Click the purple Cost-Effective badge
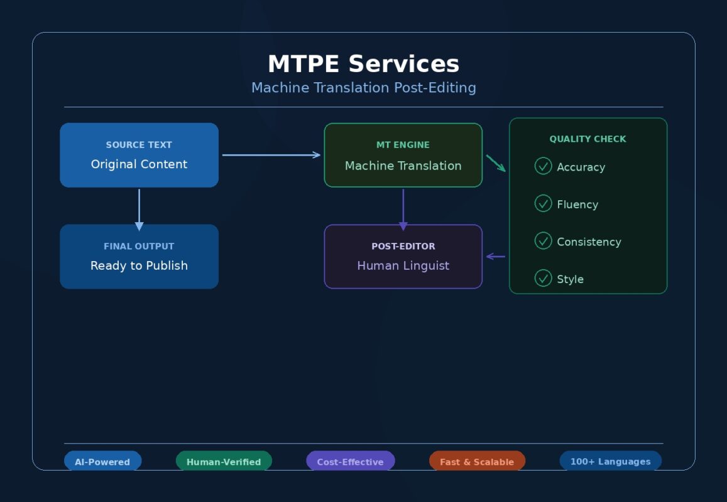The height and width of the screenshot is (502, 727). point(350,461)
